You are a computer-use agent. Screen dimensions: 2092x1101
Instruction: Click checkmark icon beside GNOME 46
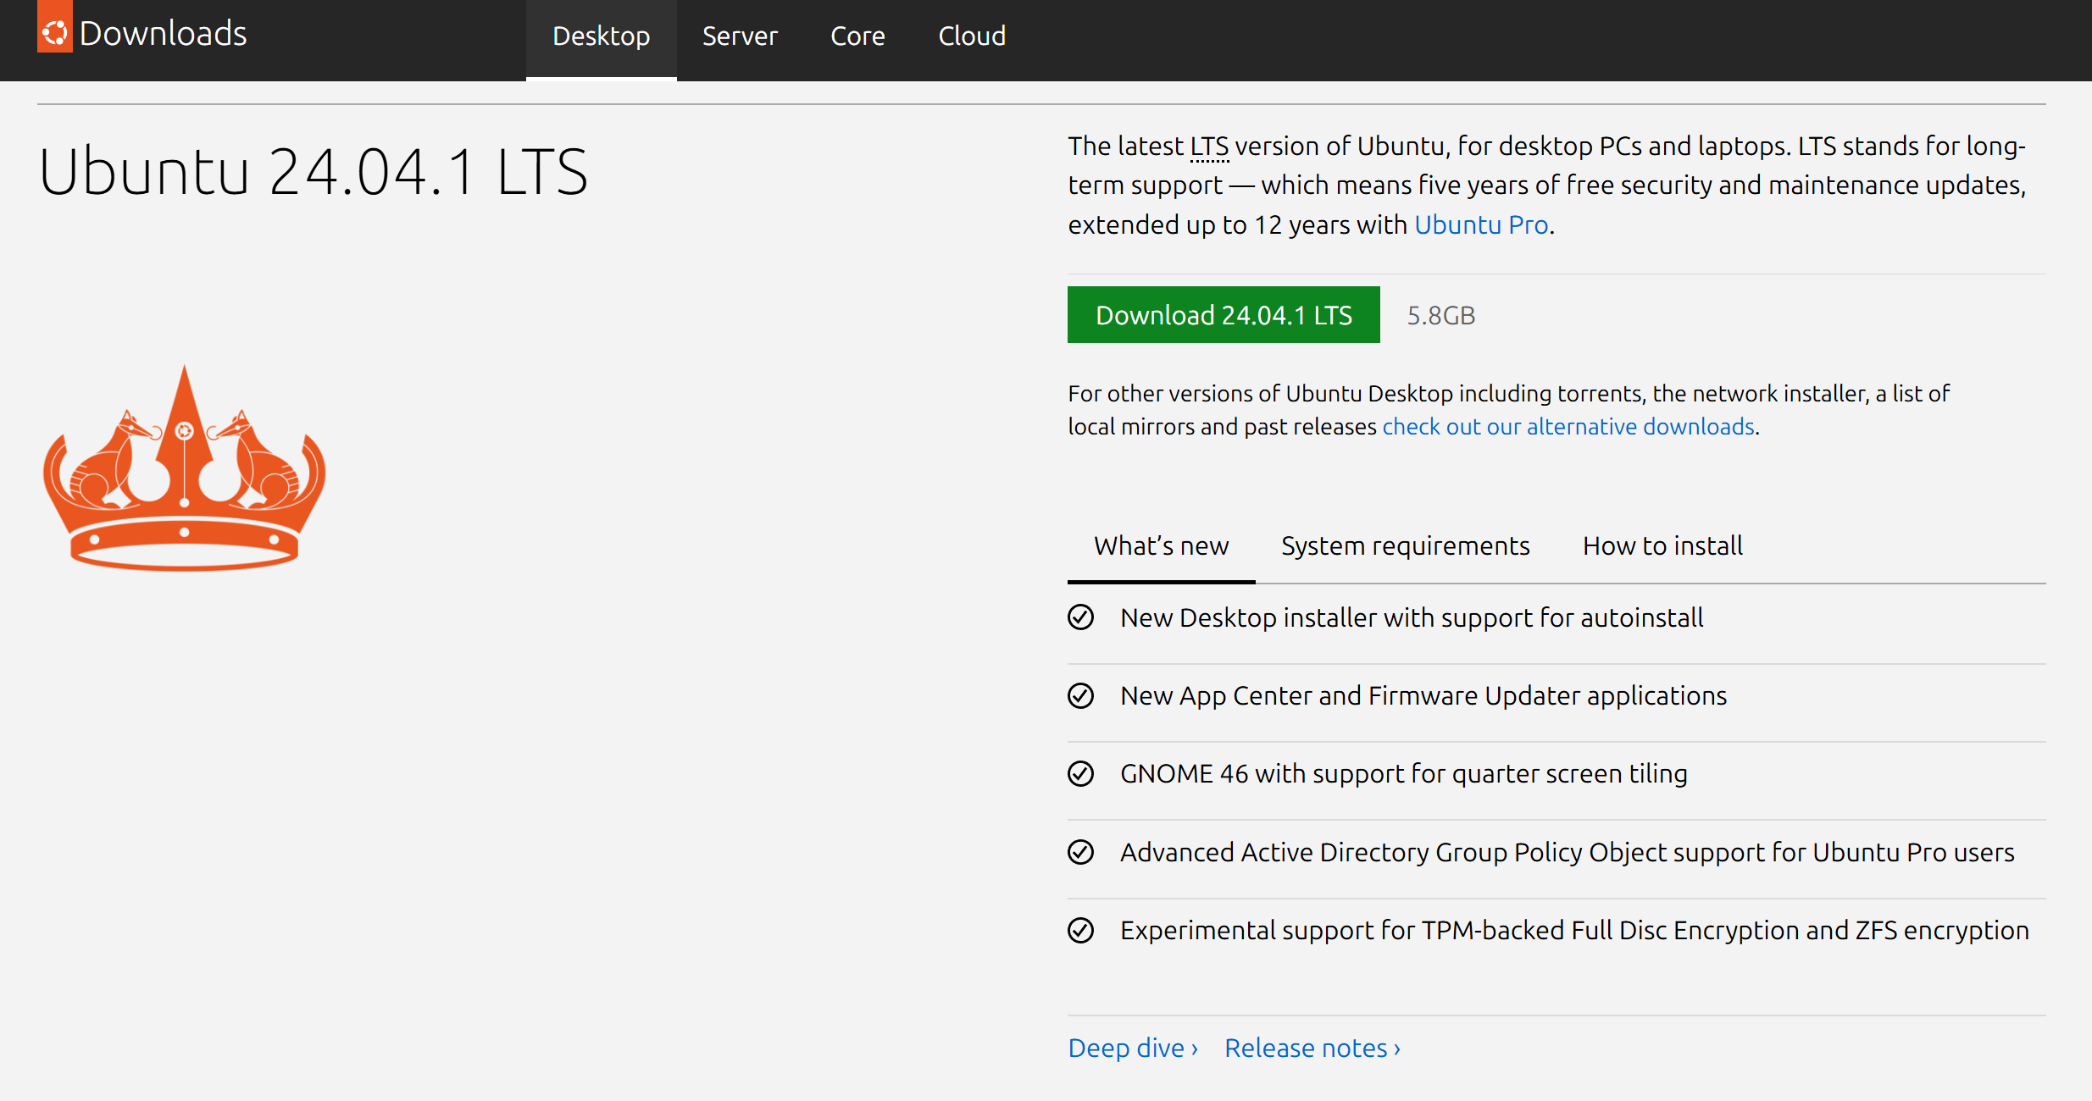pyautogui.click(x=1080, y=773)
